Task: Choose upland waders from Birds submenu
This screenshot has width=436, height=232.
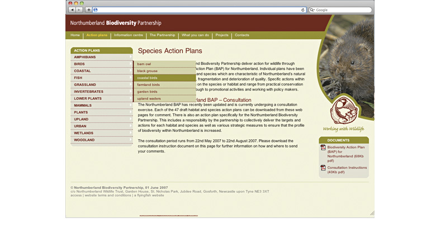Action: tap(164, 98)
